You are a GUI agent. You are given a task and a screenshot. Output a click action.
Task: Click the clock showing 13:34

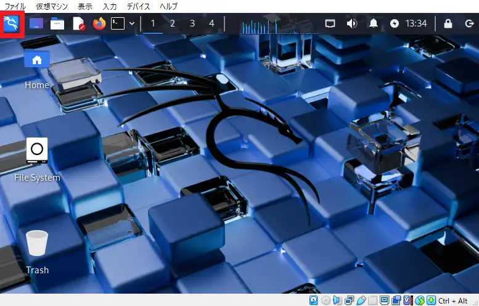(x=416, y=23)
